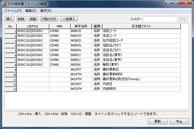
Task: Select the BKBSCD cell
Action: coord(81,36)
